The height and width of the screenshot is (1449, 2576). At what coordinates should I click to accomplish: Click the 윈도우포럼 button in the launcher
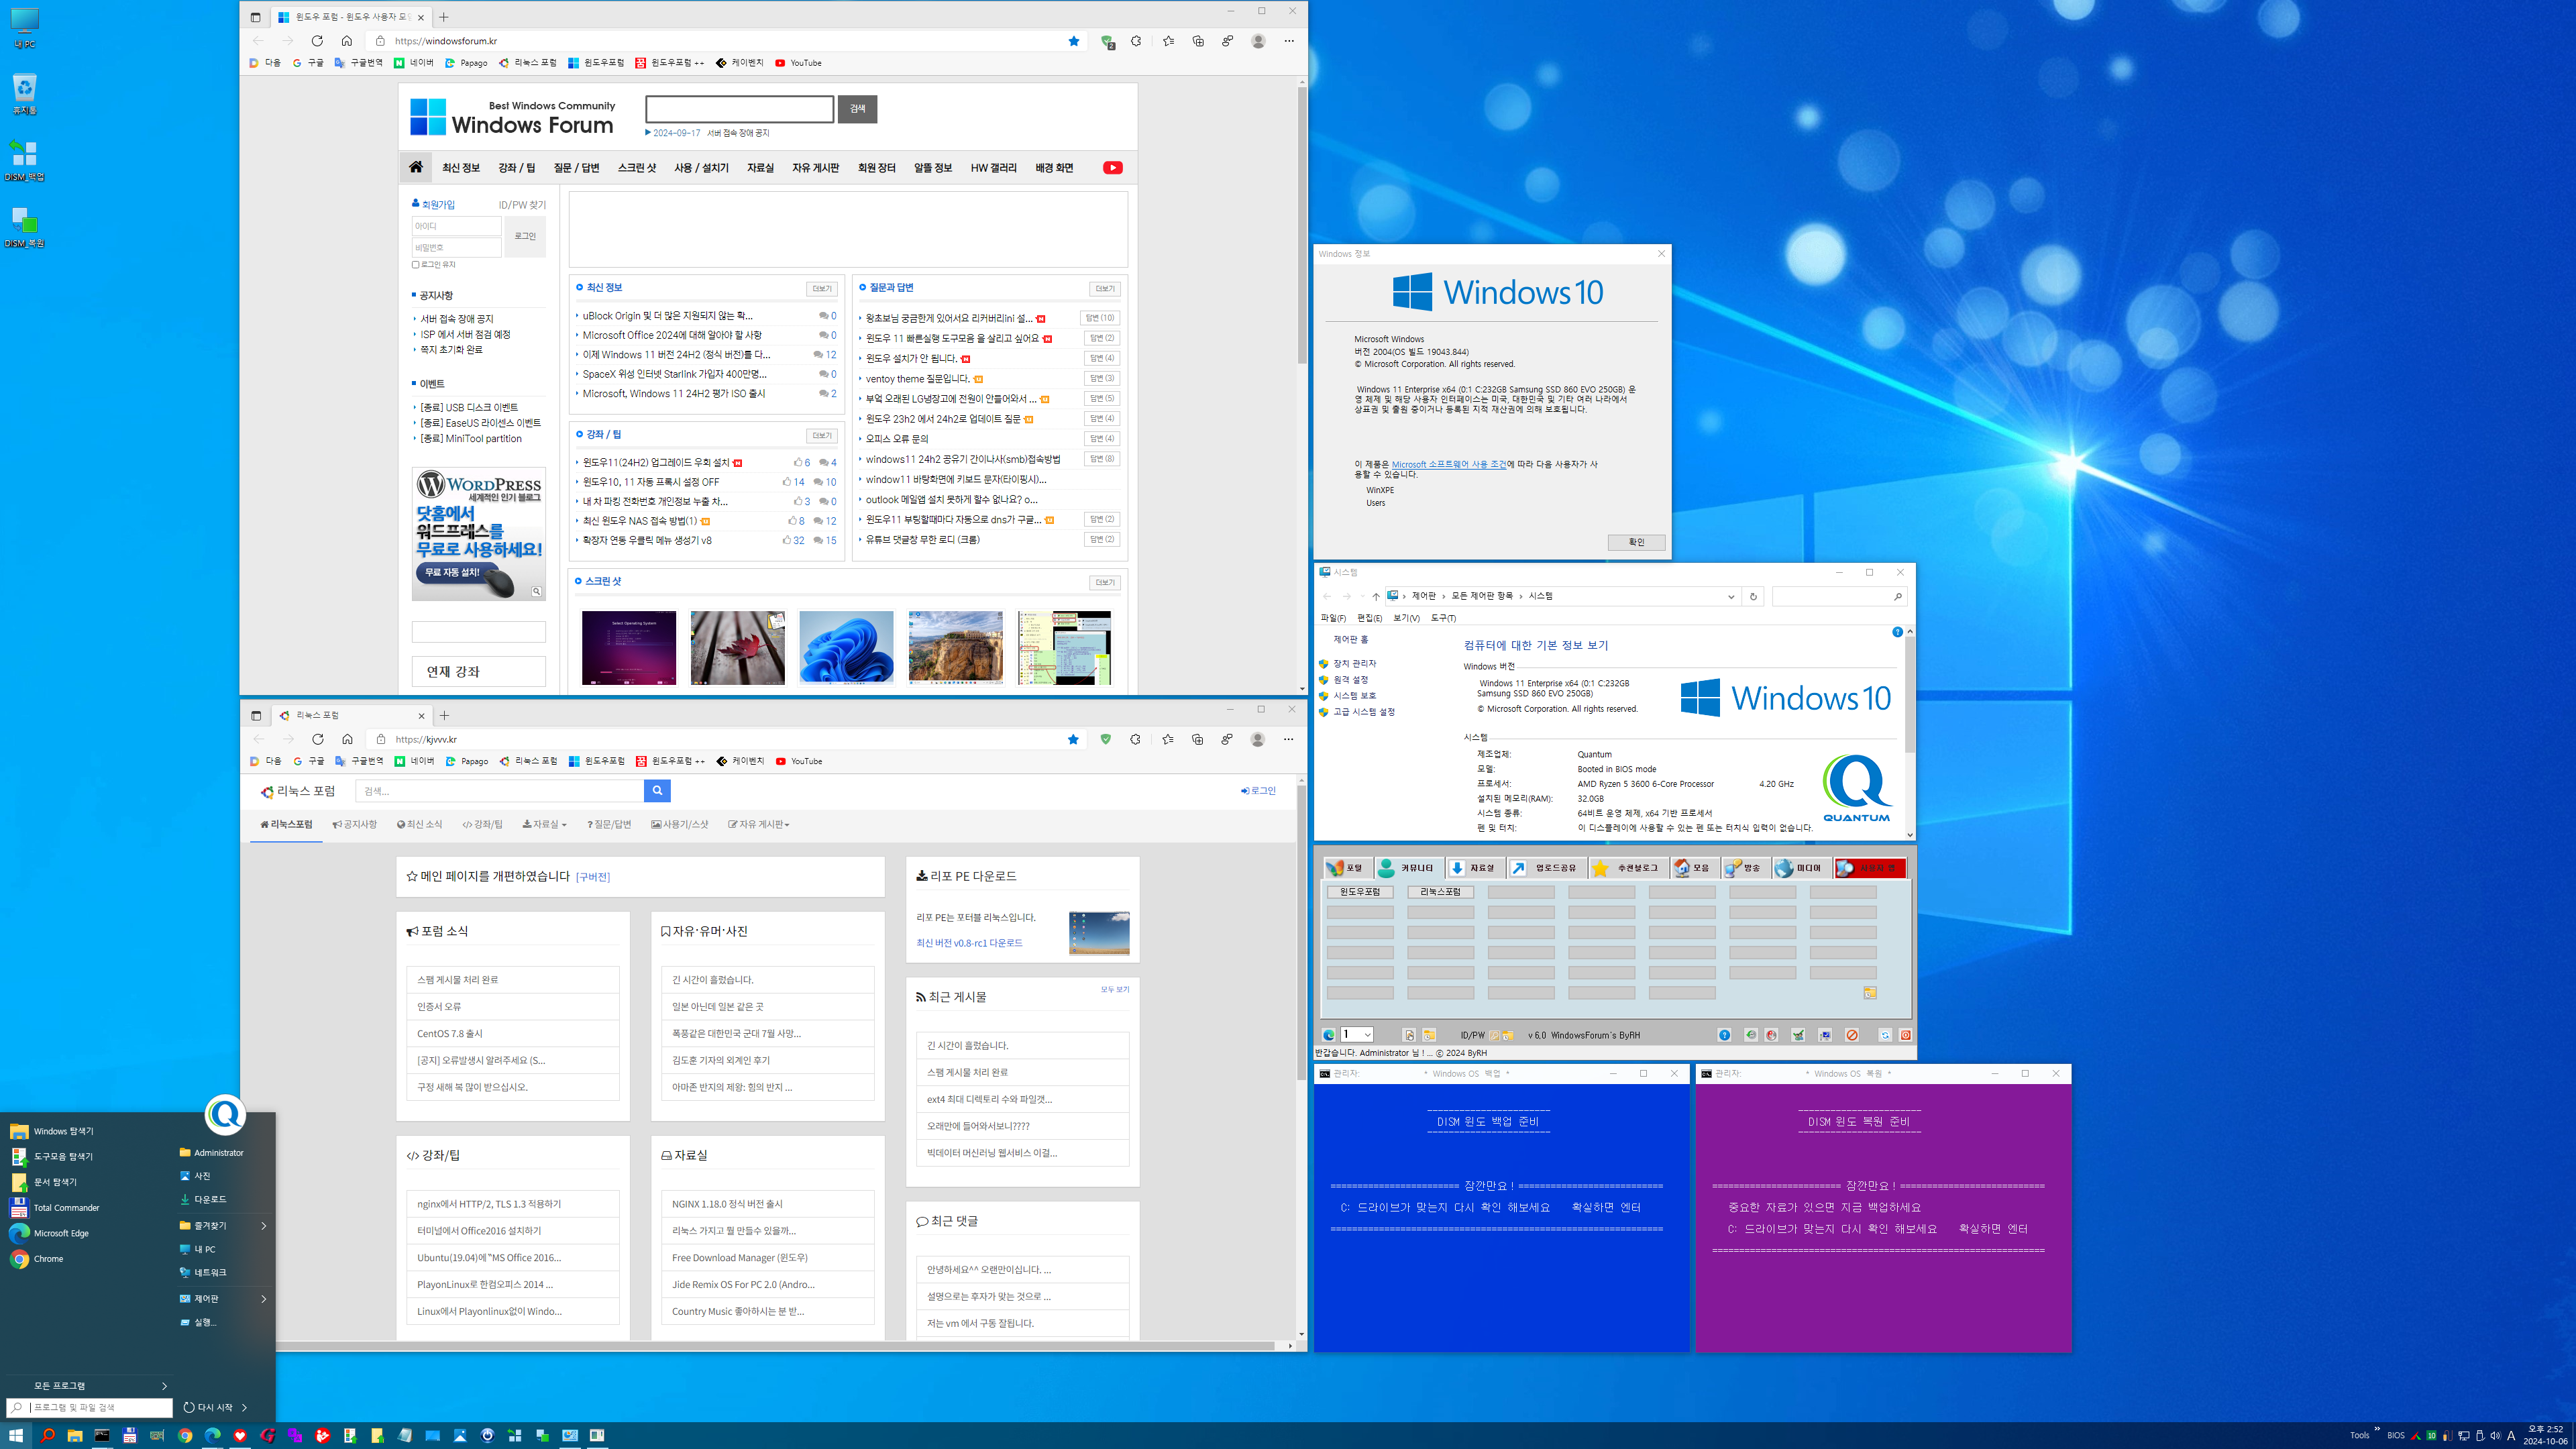point(1360,891)
